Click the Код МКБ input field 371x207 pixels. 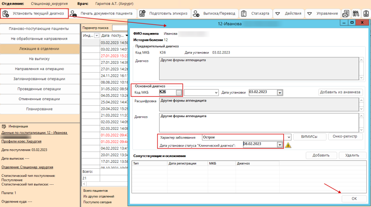click(168, 92)
